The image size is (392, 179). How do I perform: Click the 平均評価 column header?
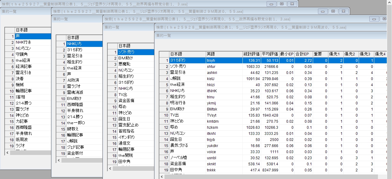tap(270, 54)
